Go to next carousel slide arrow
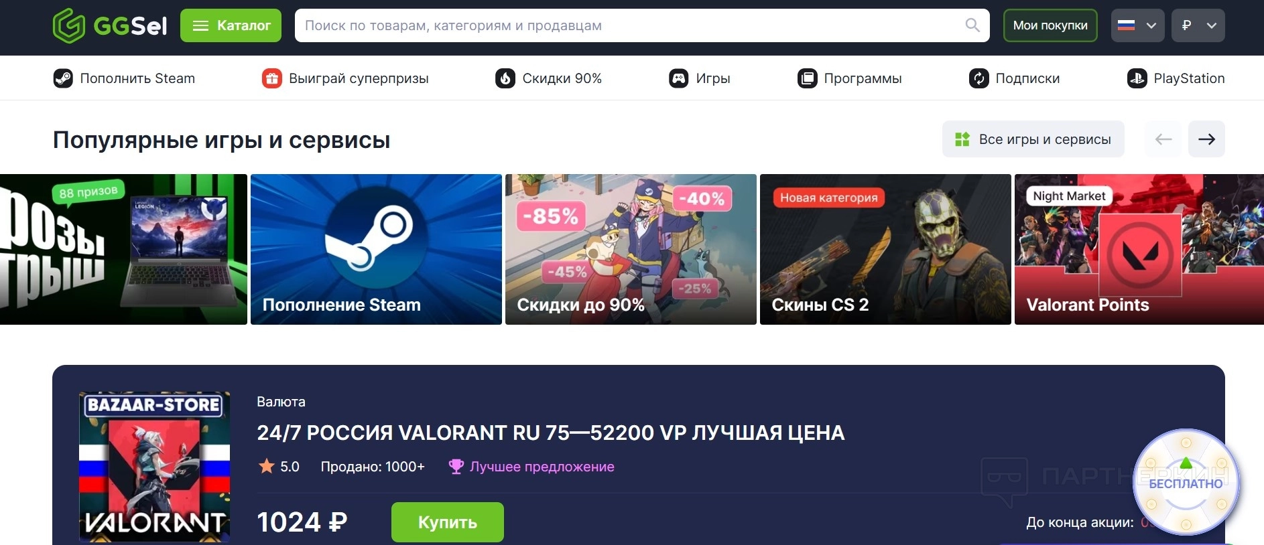Screen dimensions: 1264x545 (x=1206, y=139)
